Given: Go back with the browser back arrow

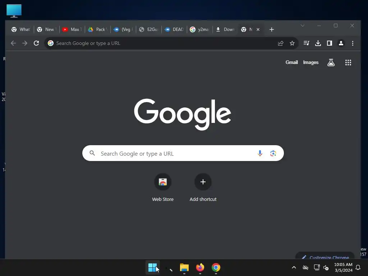Looking at the screenshot, I should coord(13,43).
